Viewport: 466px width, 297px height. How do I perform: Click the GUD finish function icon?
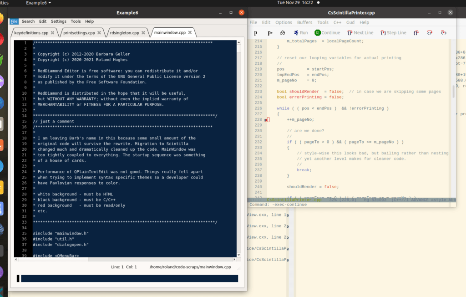(416, 33)
